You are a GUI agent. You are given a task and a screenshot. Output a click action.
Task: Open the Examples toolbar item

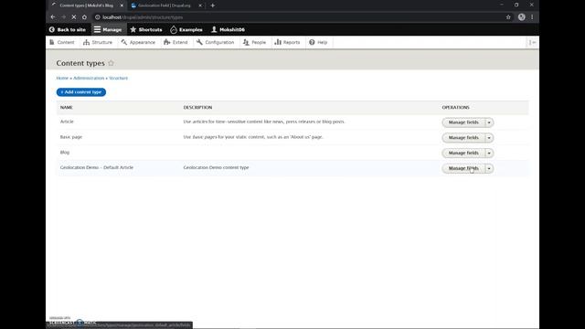click(x=186, y=29)
